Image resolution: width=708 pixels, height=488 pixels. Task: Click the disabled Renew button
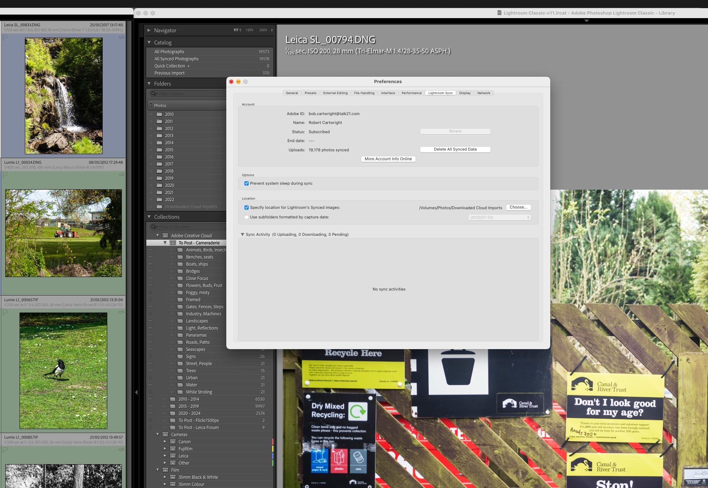coord(455,131)
